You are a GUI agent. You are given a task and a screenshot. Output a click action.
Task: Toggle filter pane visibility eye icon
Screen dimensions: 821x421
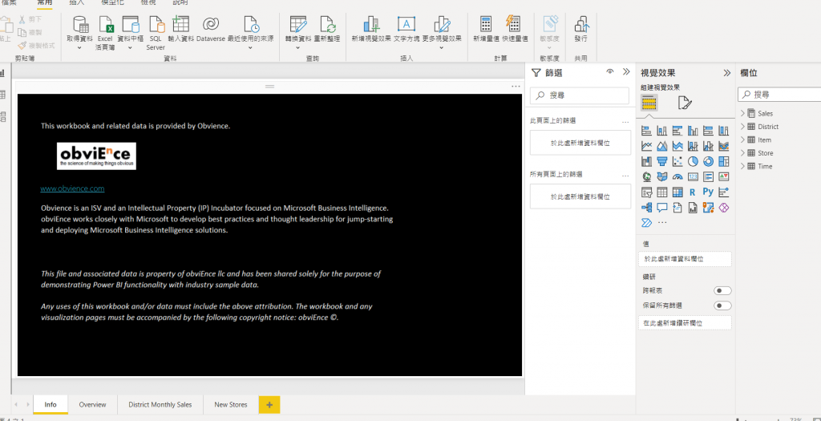(x=609, y=71)
